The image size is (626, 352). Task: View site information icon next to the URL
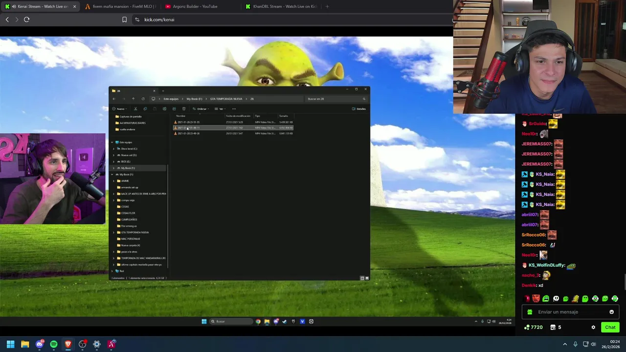(137, 20)
